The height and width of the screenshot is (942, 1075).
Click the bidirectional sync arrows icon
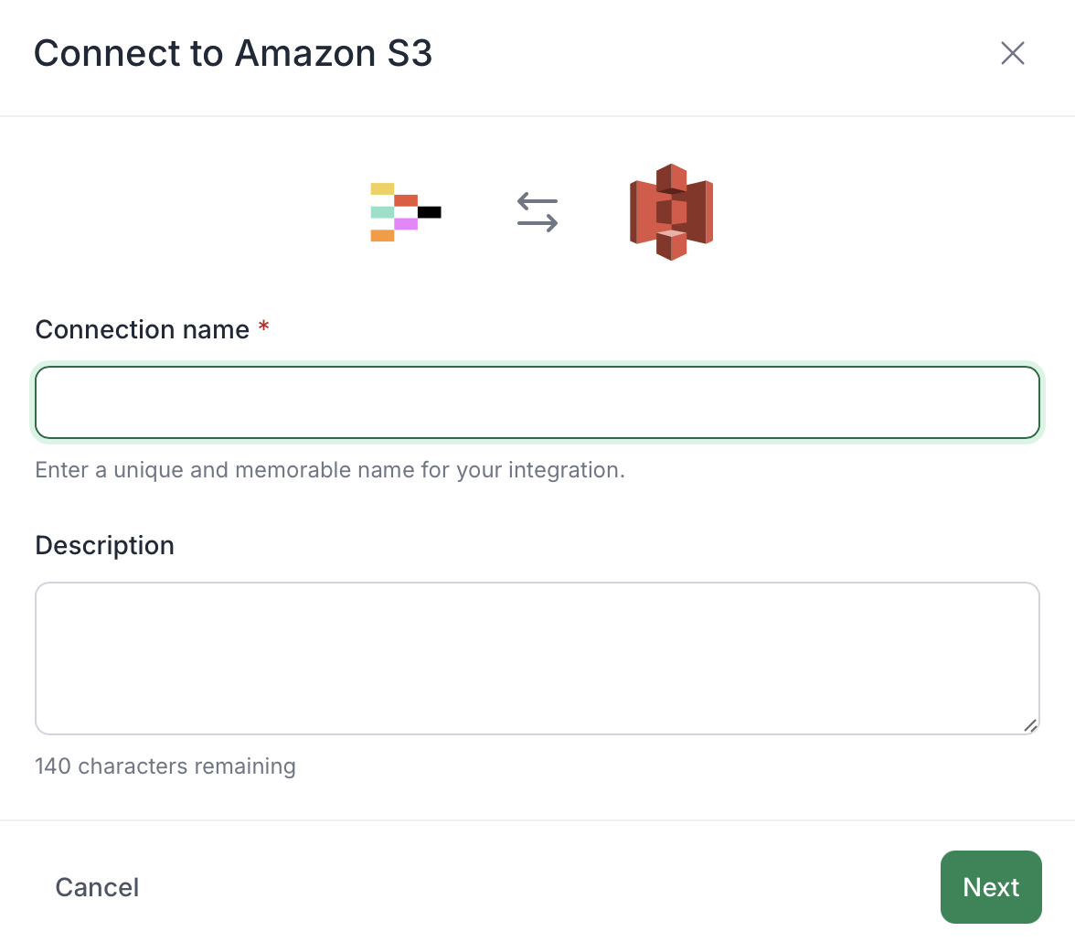pyautogui.click(x=537, y=212)
